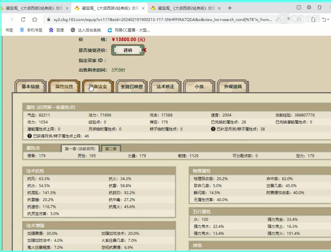
Task: Click the 法术增强 section header
Action: (x=99, y=225)
